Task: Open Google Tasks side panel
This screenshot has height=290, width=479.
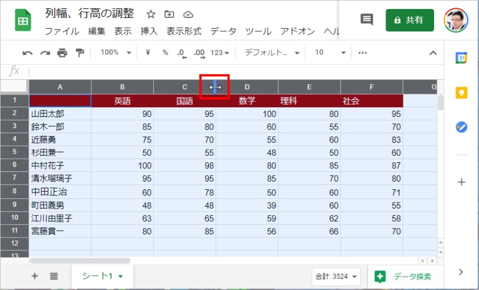Action: (461, 127)
